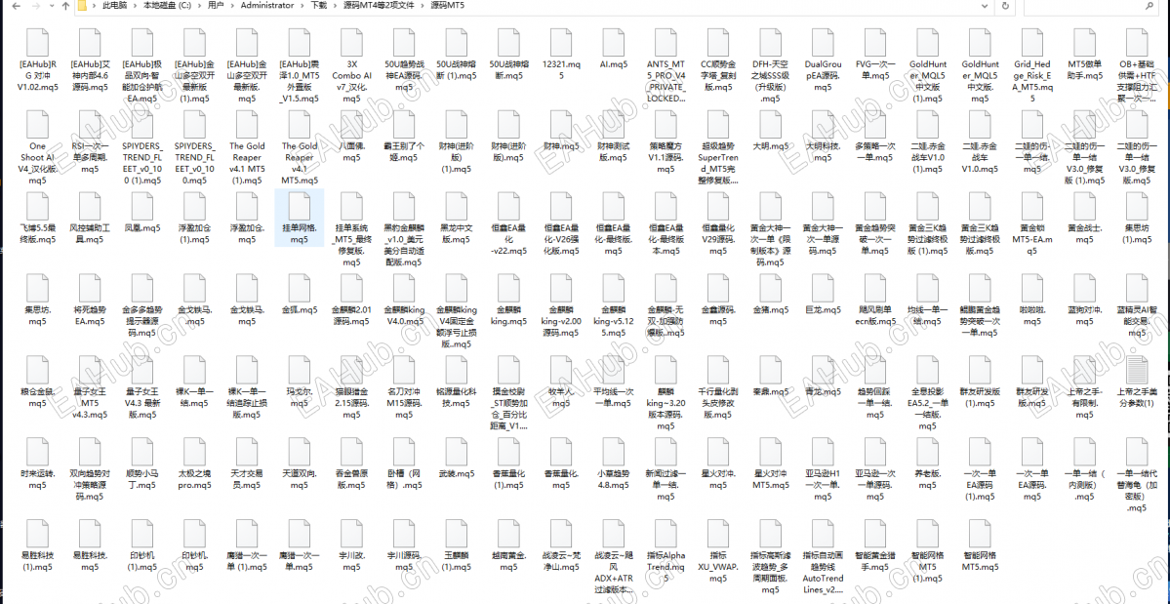Select the 武装.mq5 file icon
The width and height of the screenshot is (1170, 604).
pos(456,451)
